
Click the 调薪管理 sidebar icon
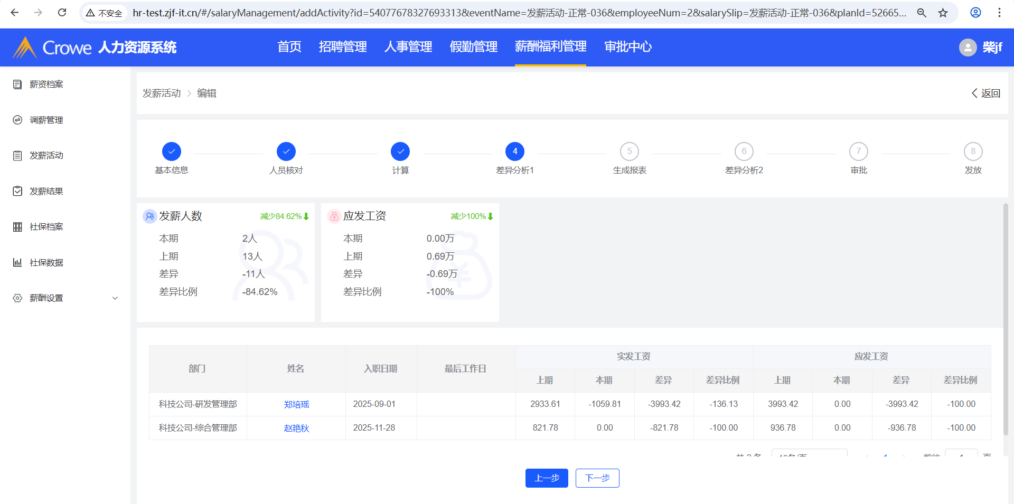(x=17, y=120)
